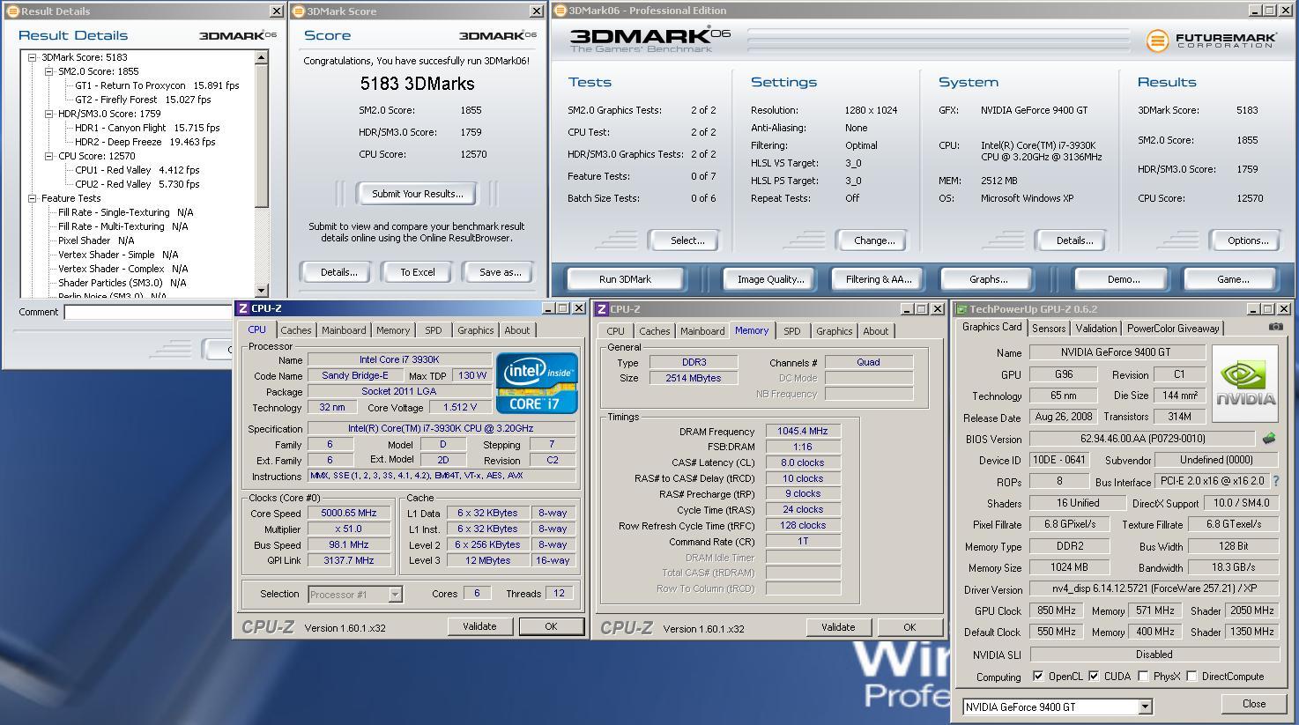Click the 3DMark06 Professional Edition title icon
Image resolution: width=1299 pixels, height=725 pixels.
(560, 11)
